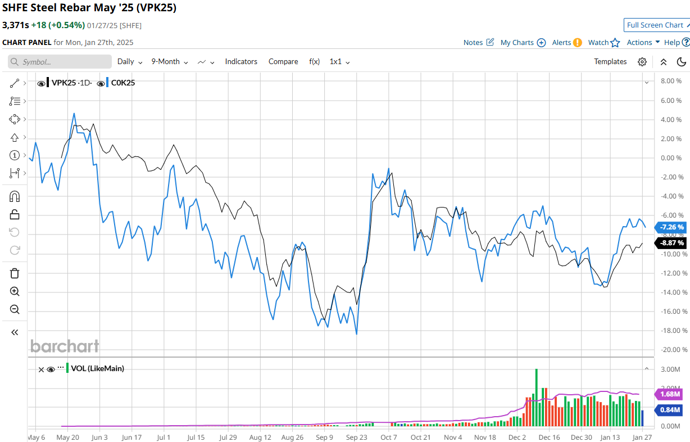The width and height of the screenshot is (690, 442).
Task: Hide the VPK25 series with eye icon
Action: coord(41,83)
